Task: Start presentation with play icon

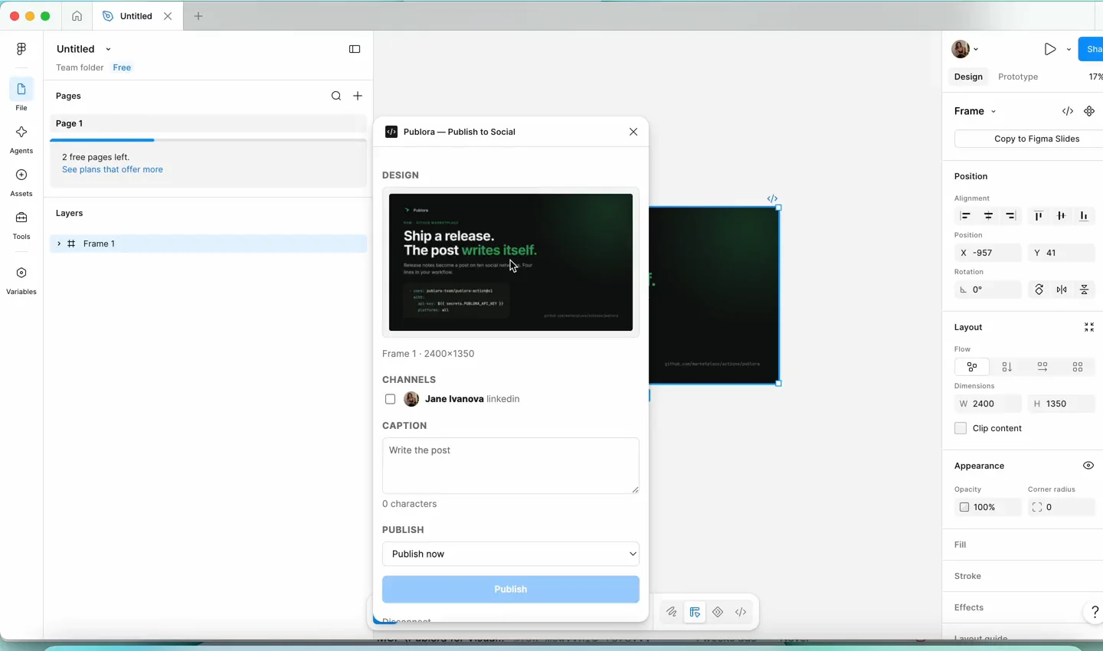Action: [x=1050, y=49]
